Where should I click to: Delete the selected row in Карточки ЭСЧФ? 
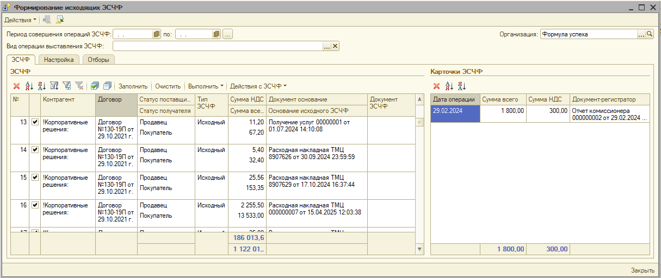(436, 86)
